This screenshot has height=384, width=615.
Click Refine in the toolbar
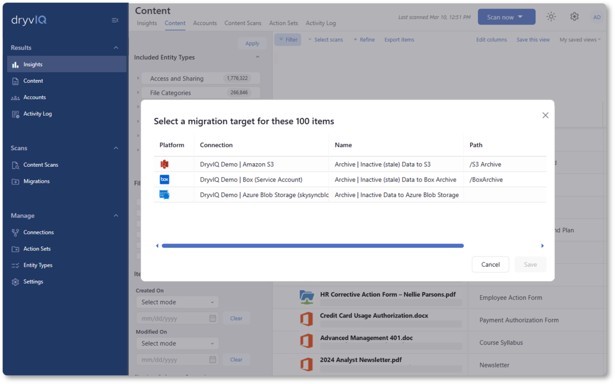click(364, 40)
